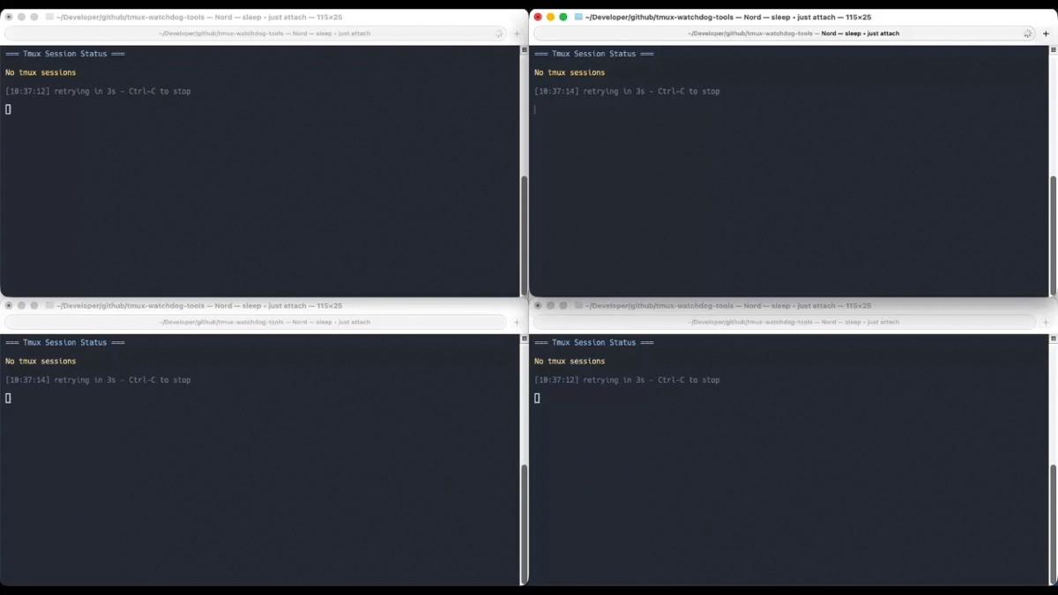The width and height of the screenshot is (1058, 595).
Task: Click folder proxy icon in bottom-left window title
Action: (x=49, y=306)
